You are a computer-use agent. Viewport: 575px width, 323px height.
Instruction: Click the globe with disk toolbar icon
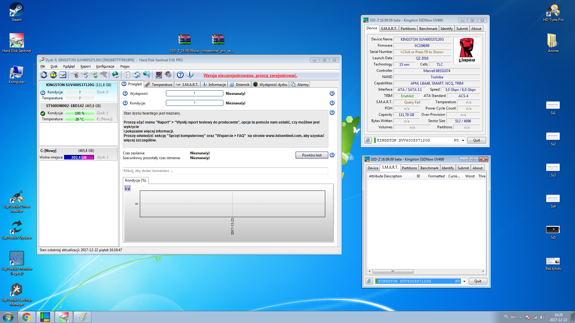pyautogui.click(x=115, y=75)
